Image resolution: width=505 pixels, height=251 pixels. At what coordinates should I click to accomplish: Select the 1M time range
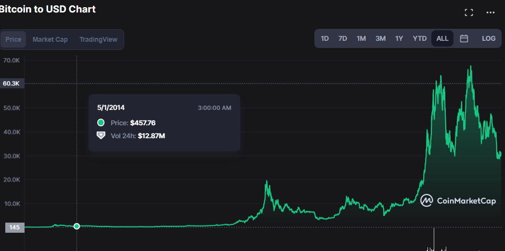(362, 38)
